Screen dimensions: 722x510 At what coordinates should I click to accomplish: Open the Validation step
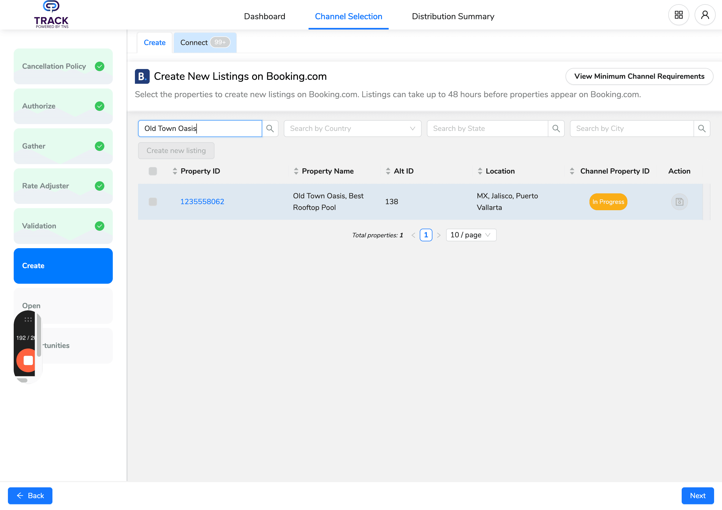coord(63,226)
